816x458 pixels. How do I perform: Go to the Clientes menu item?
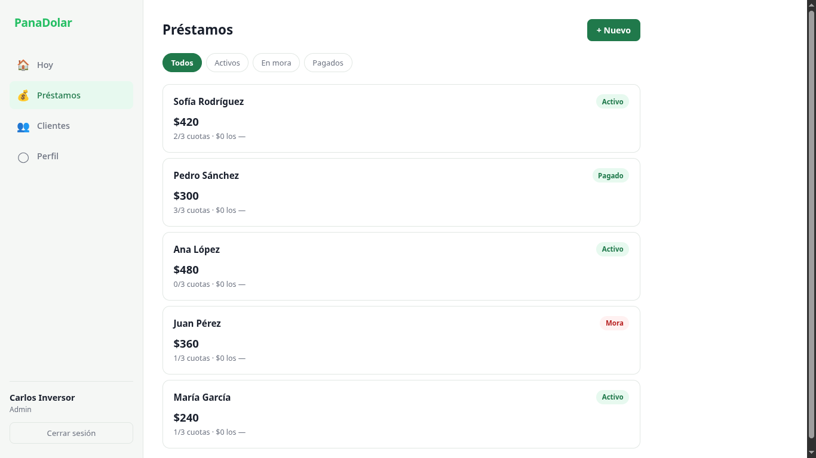[x=71, y=126]
